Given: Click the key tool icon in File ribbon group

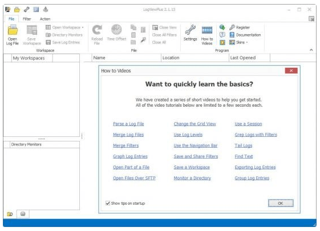Looking at the screenshot, I should [x=143, y=40].
